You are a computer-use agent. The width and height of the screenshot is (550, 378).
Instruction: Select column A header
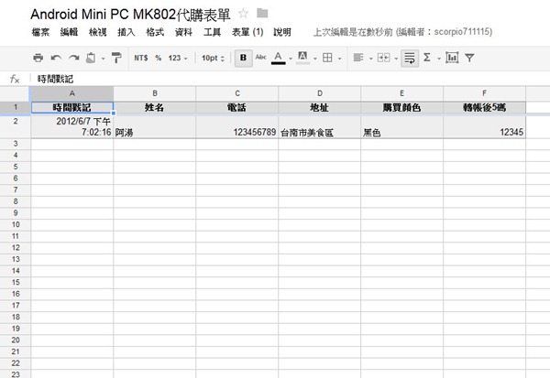[x=71, y=93]
